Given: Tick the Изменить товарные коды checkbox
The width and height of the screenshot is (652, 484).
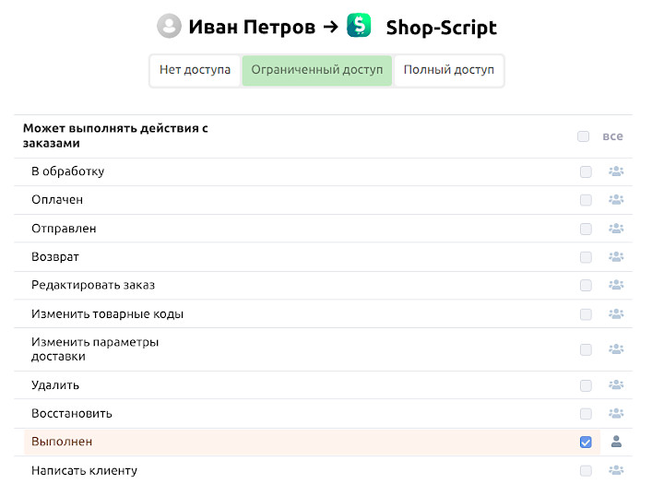Looking at the screenshot, I should tap(586, 314).
